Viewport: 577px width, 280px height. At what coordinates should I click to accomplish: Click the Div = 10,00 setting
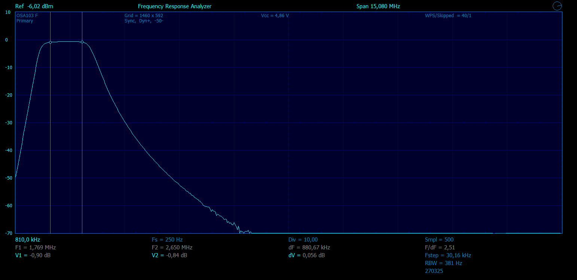click(x=303, y=240)
